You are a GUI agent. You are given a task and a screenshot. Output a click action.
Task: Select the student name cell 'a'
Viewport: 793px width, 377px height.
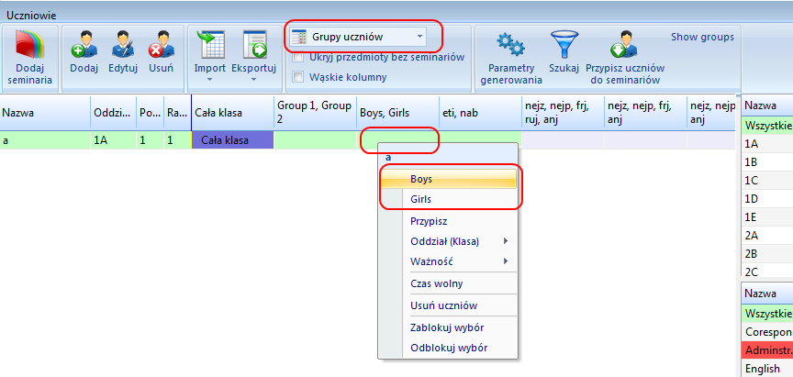[46, 140]
